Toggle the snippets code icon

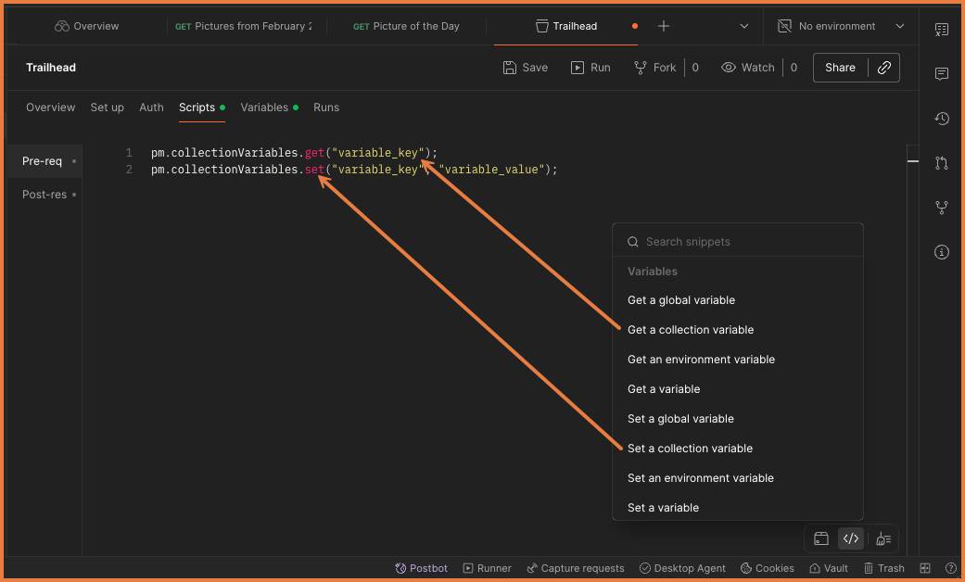[x=851, y=539]
